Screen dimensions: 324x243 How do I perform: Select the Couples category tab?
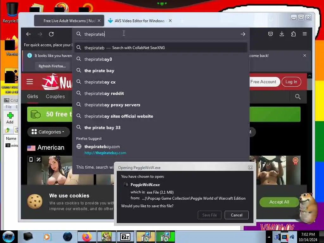click(x=55, y=97)
